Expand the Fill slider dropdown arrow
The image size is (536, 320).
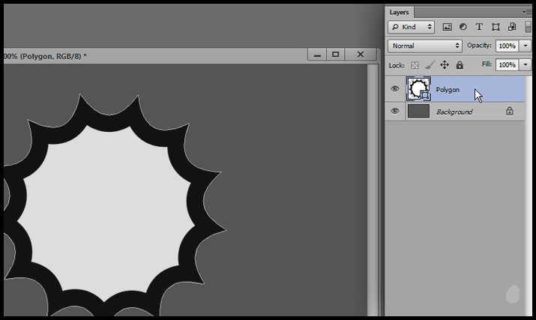[x=526, y=65]
